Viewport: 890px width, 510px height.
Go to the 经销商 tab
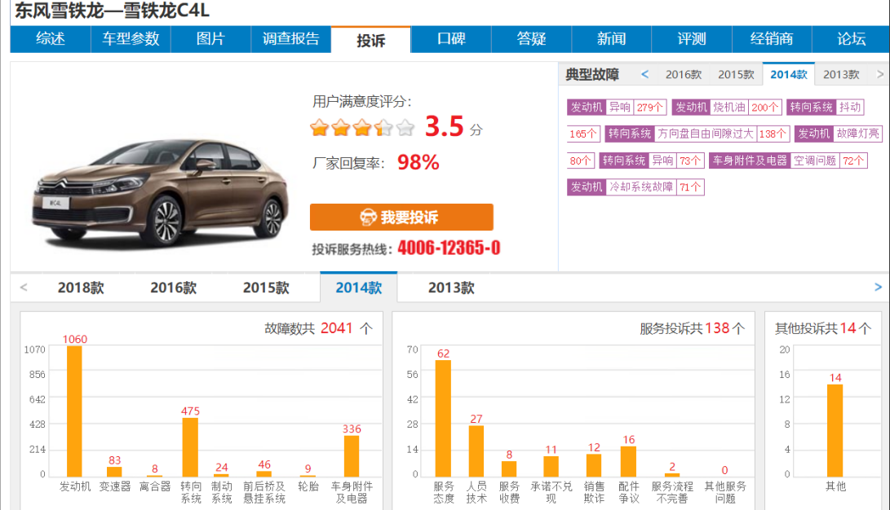(772, 39)
